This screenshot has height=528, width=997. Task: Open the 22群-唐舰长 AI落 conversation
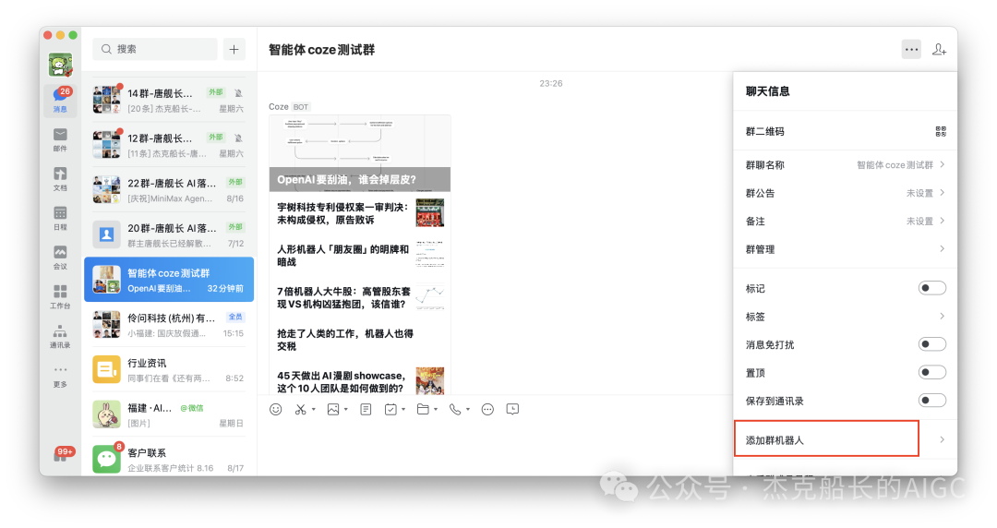169,190
